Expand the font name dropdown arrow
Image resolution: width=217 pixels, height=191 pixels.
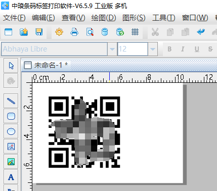[x=112, y=49]
